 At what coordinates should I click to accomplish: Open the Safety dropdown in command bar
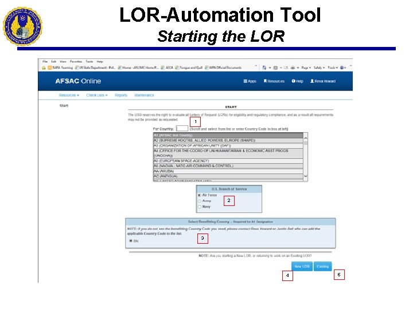(x=319, y=68)
